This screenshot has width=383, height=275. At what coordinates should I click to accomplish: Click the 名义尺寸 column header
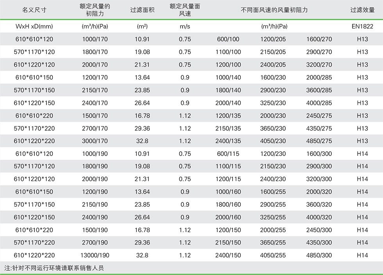coord(34,10)
